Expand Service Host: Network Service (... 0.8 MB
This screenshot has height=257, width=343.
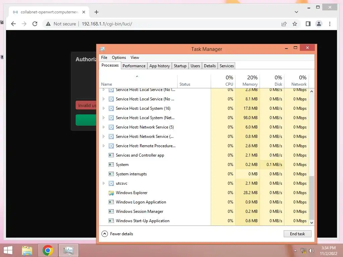tap(104, 137)
